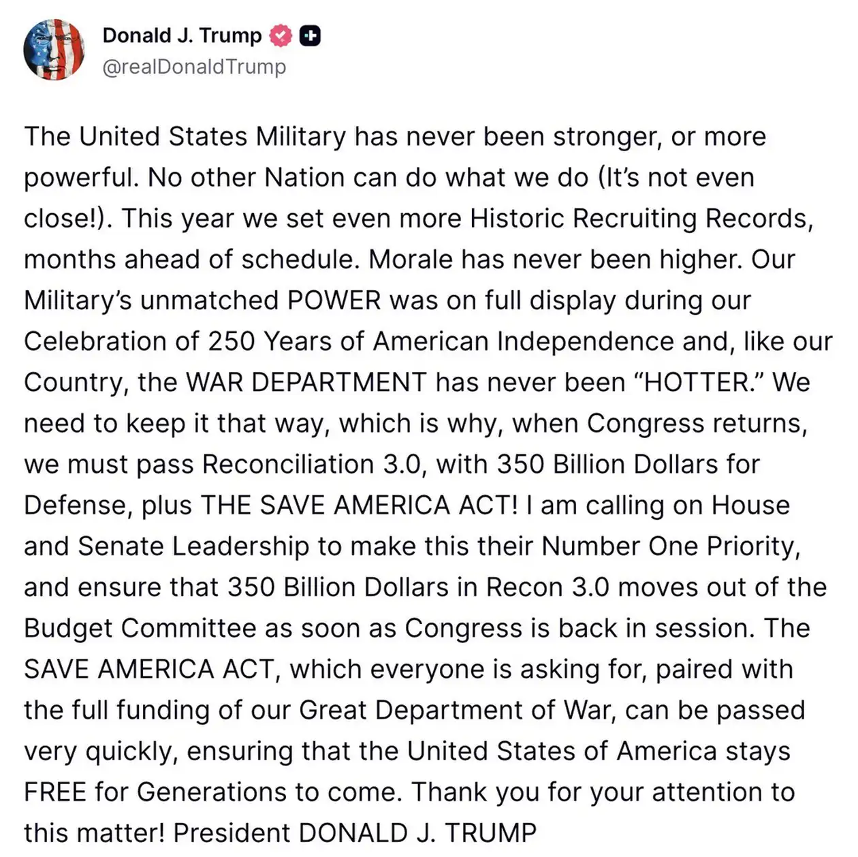Image resolution: width=858 pixels, height=857 pixels.
Task: Click the word POWER in the post
Action: 334,300
